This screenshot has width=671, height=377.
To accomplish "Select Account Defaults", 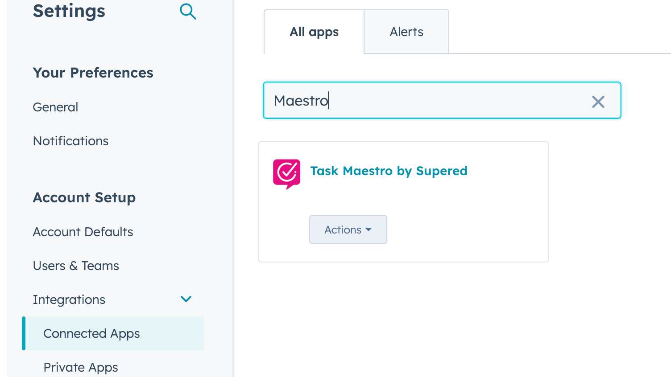I will (x=83, y=232).
